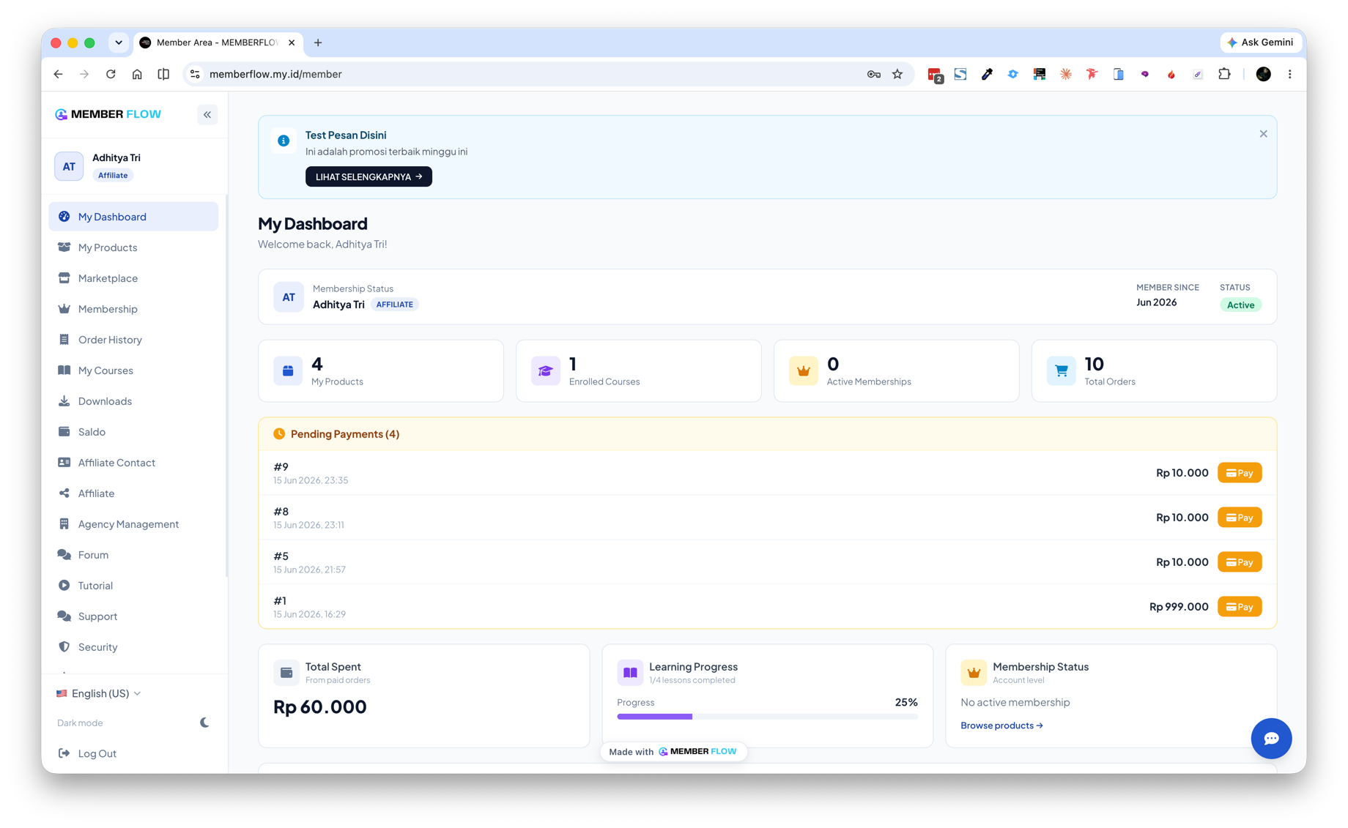Open the live chat bubble icon
This screenshot has width=1348, height=828.
click(1271, 738)
